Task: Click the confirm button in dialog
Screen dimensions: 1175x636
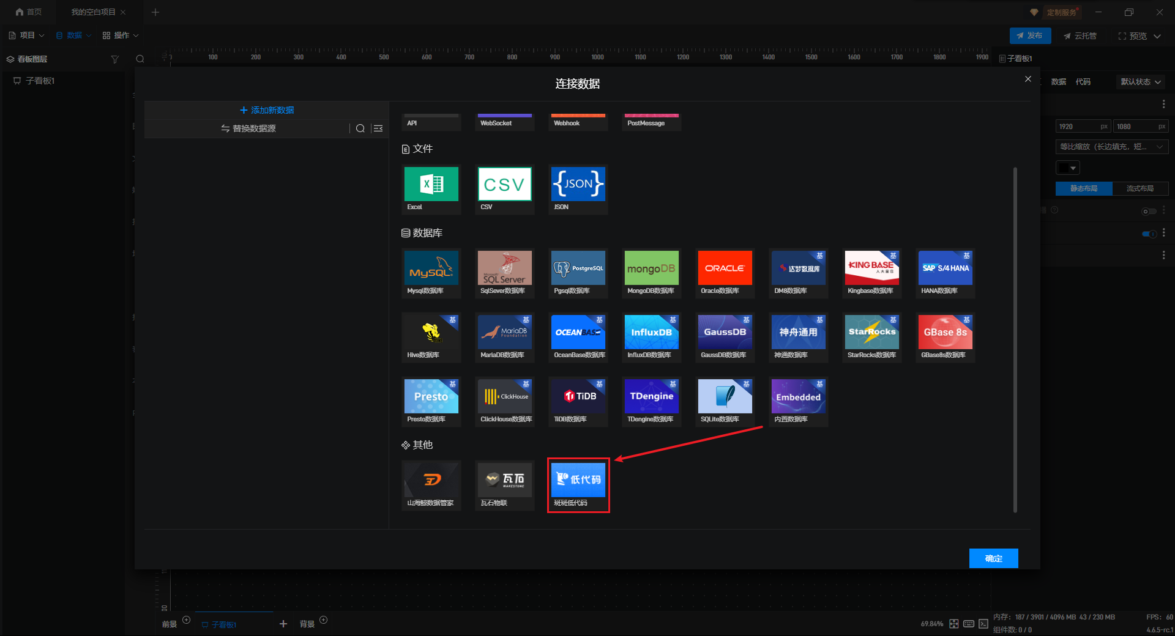Action: tap(993, 558)
